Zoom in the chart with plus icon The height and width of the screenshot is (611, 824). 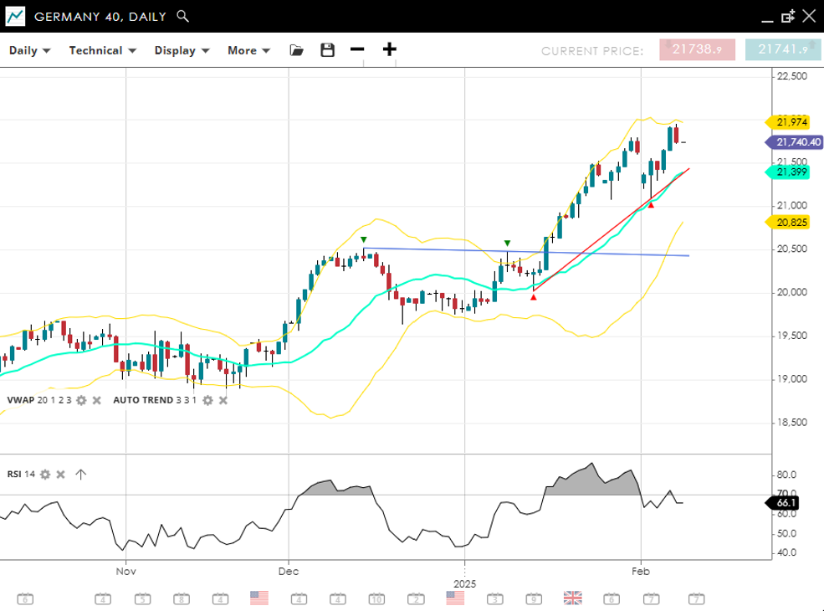(389, 49)
